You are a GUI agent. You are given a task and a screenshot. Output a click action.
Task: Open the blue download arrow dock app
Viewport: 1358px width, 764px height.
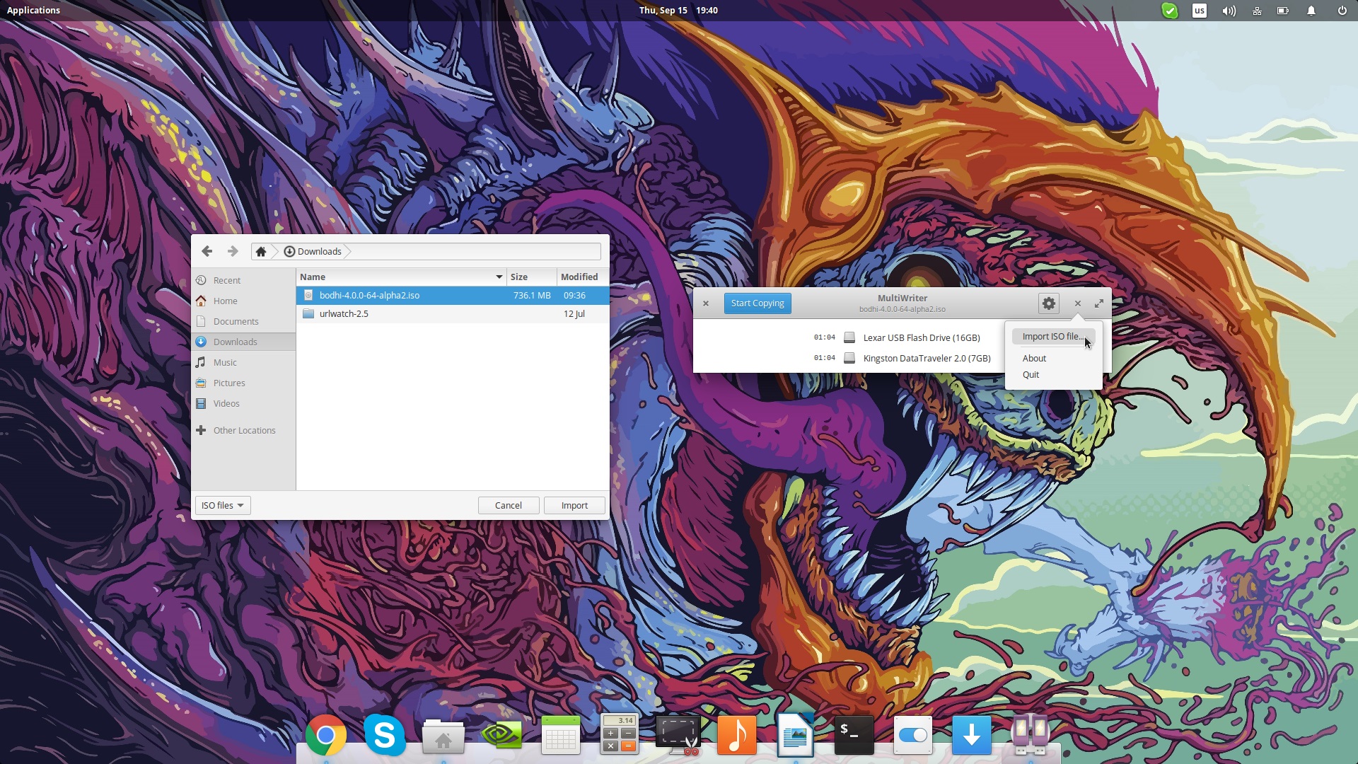[971, 736]
